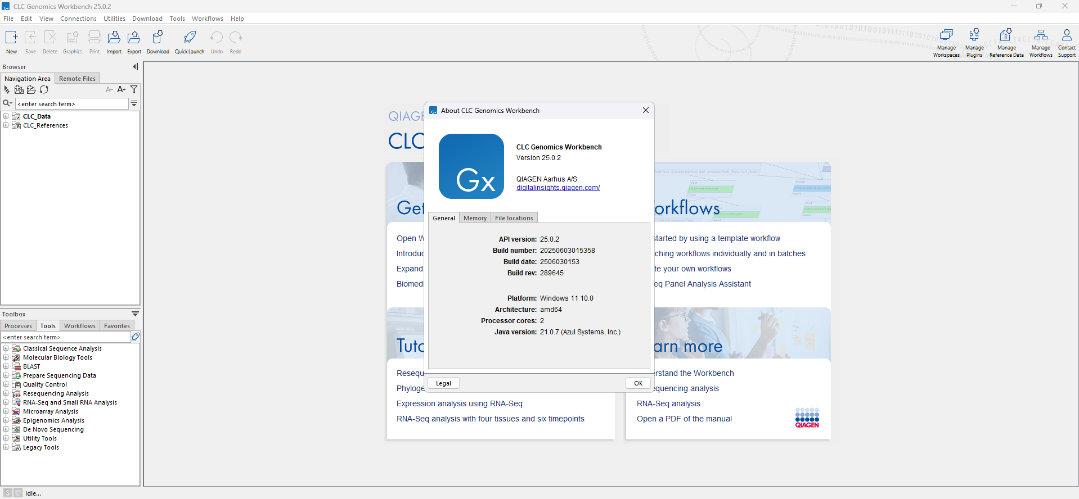
Task: Click the Manage Workspaces icon
Action: click(946, 36)
